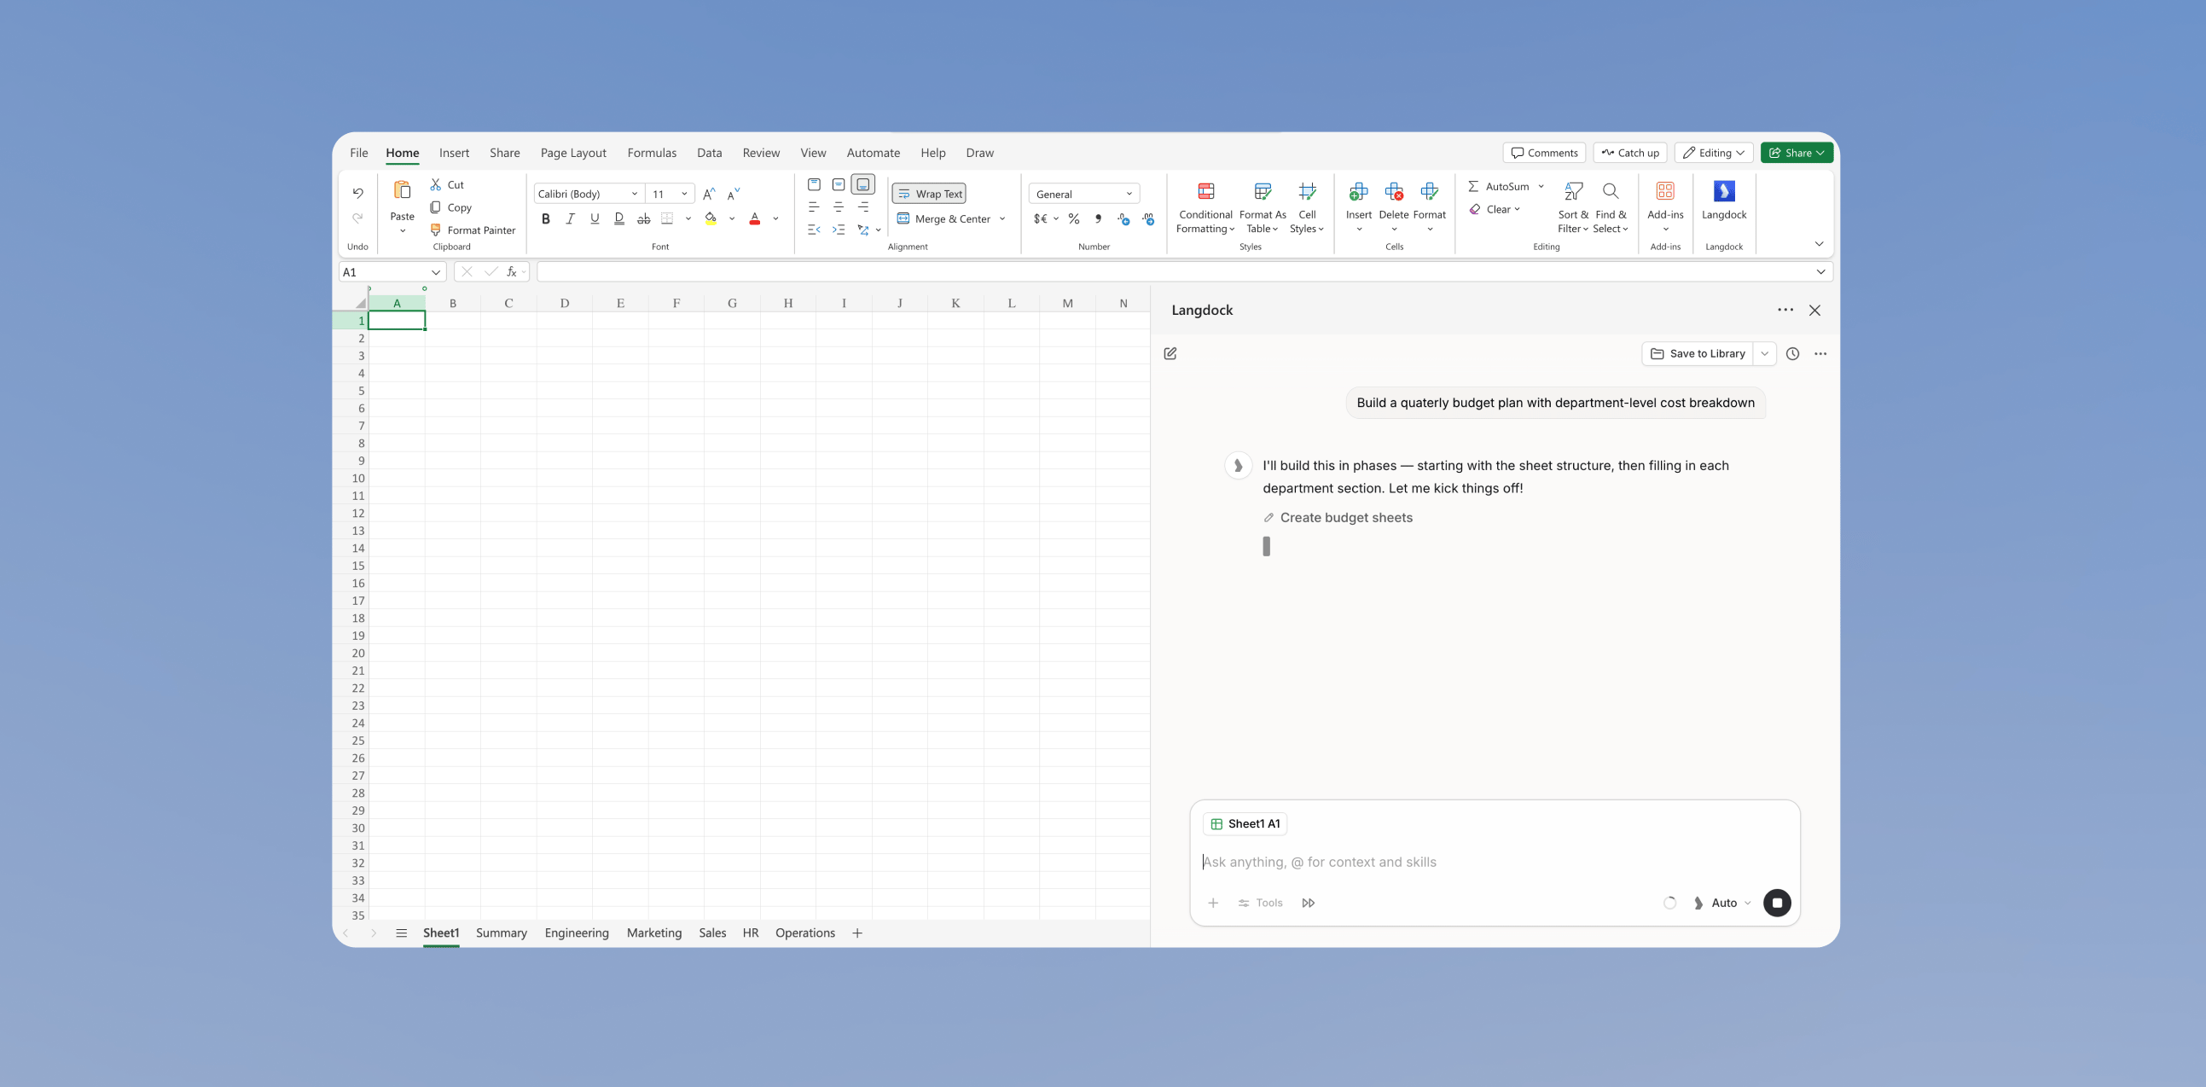Open Cell Styles gallery

[1307, 207]
